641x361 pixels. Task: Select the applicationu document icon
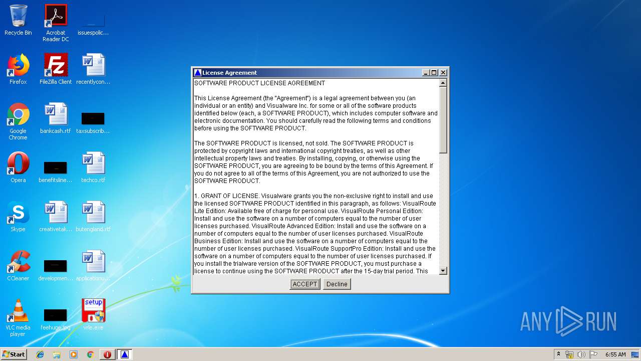(93, 266)
